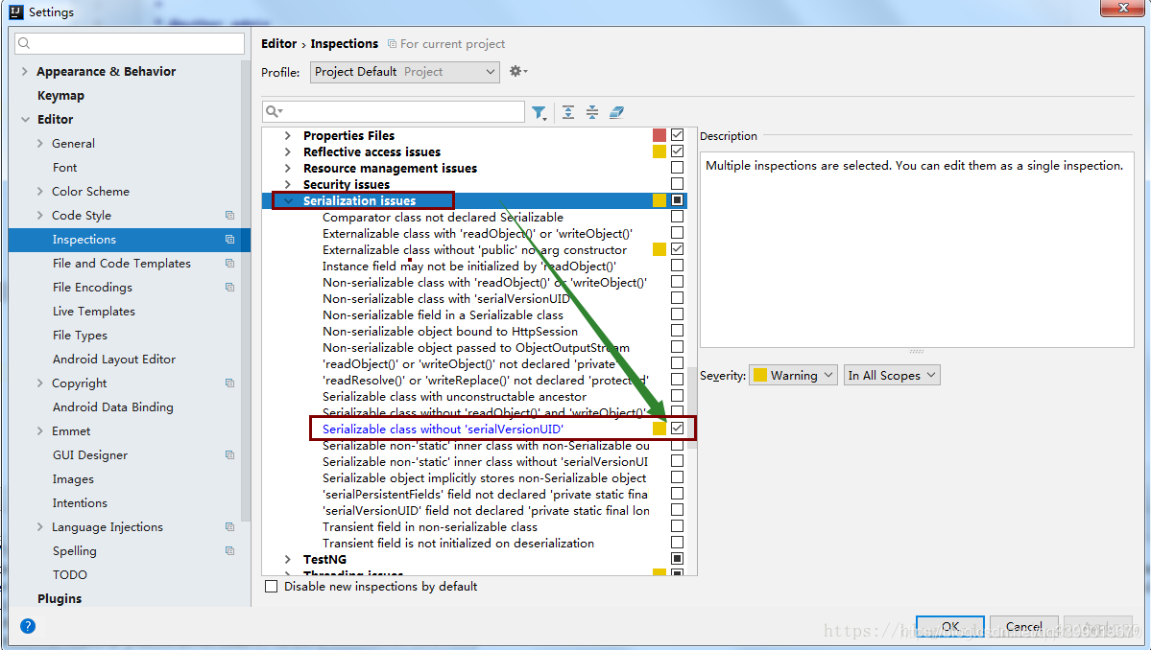
Task: Expand the Properties Files inspection group
Action: 288,135
